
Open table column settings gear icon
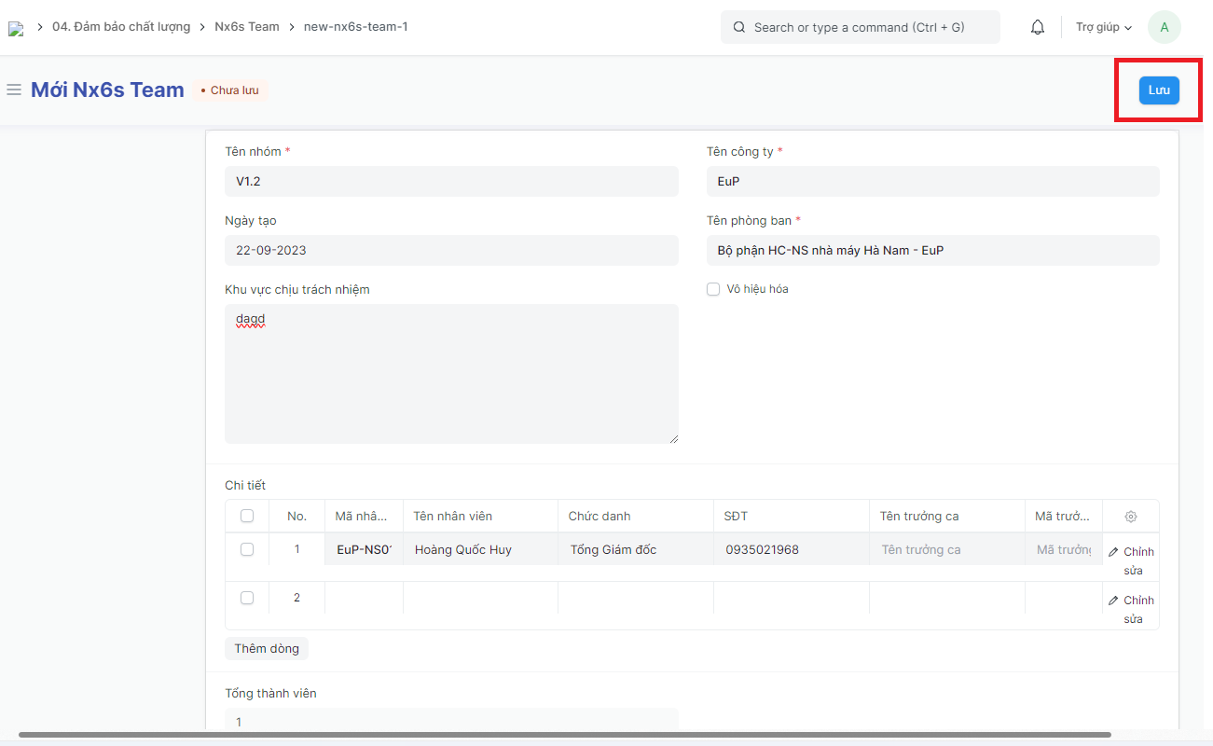pyautogui.click(x=1131, y=517)
